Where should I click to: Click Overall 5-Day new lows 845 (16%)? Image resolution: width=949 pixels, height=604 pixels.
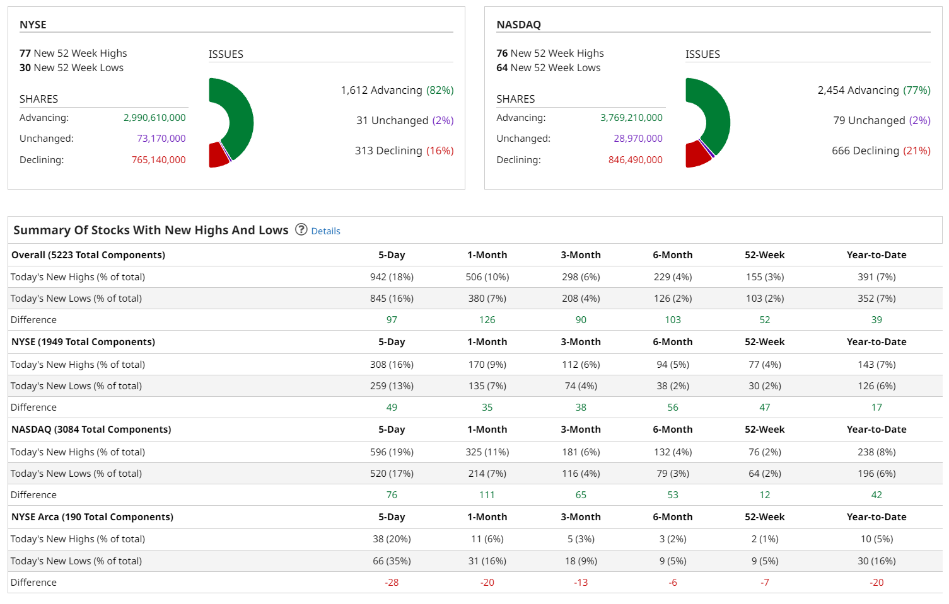(x=392, y=299)
